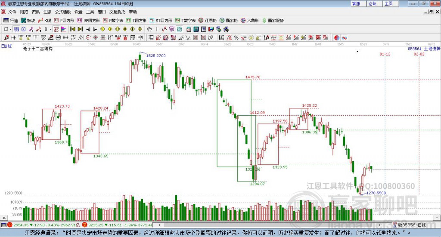This screenshot has width=441, height=237.
Task: Toggle the red-blue yin-yang icon
Action: pyautogui.click(x=337, y=37)
